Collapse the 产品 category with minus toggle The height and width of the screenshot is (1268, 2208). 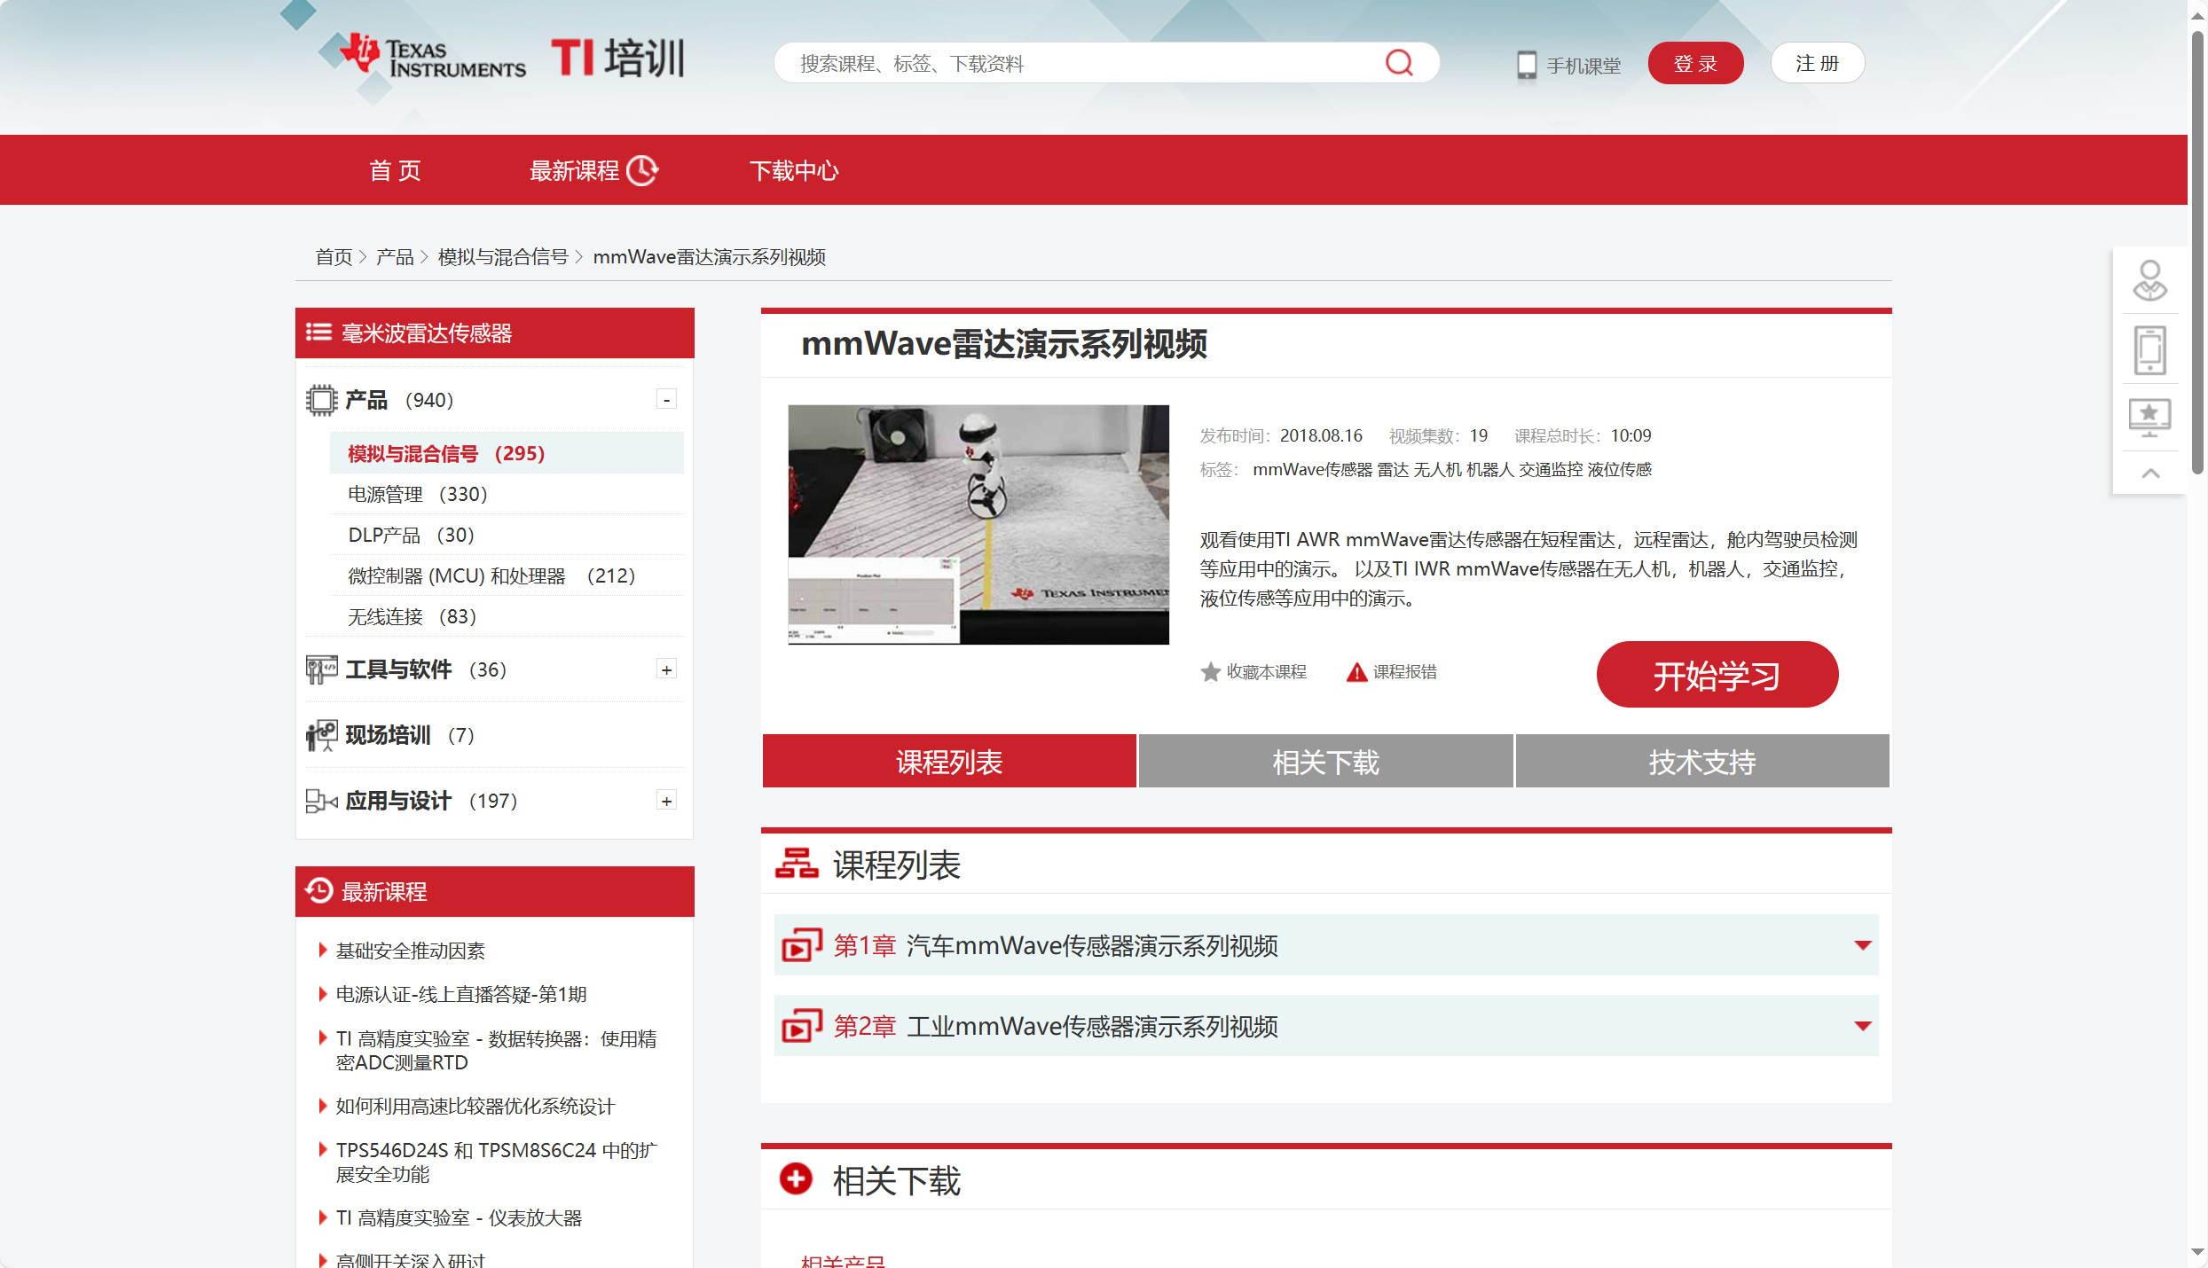[666, 400]
